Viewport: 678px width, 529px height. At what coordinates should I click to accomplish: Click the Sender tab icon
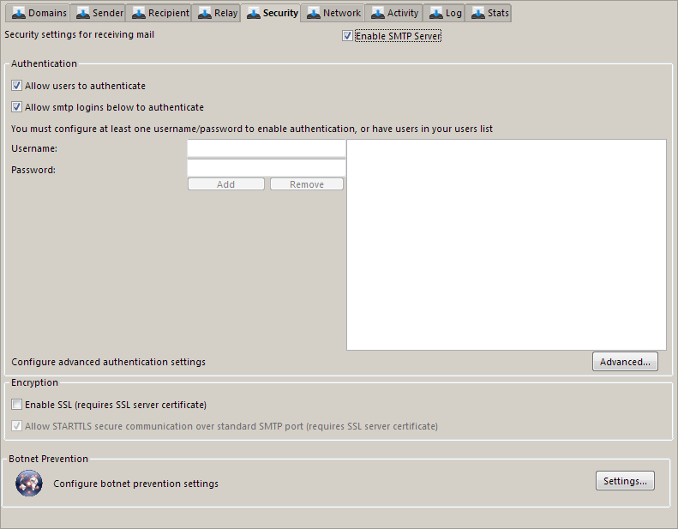click(x=83, y=13)
